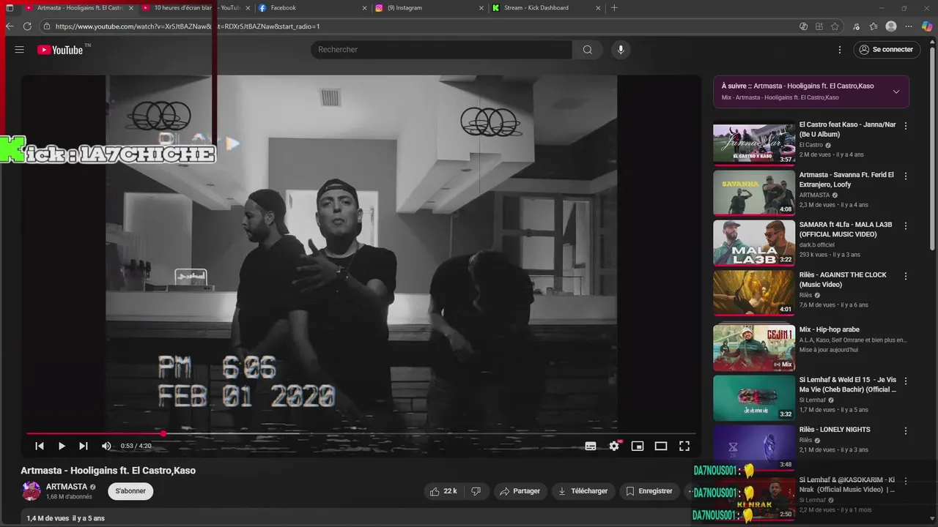Open YouTube settings three-dot menu beside Se connecter
This screenshot has width=938, height=527.
coord(840,50)
